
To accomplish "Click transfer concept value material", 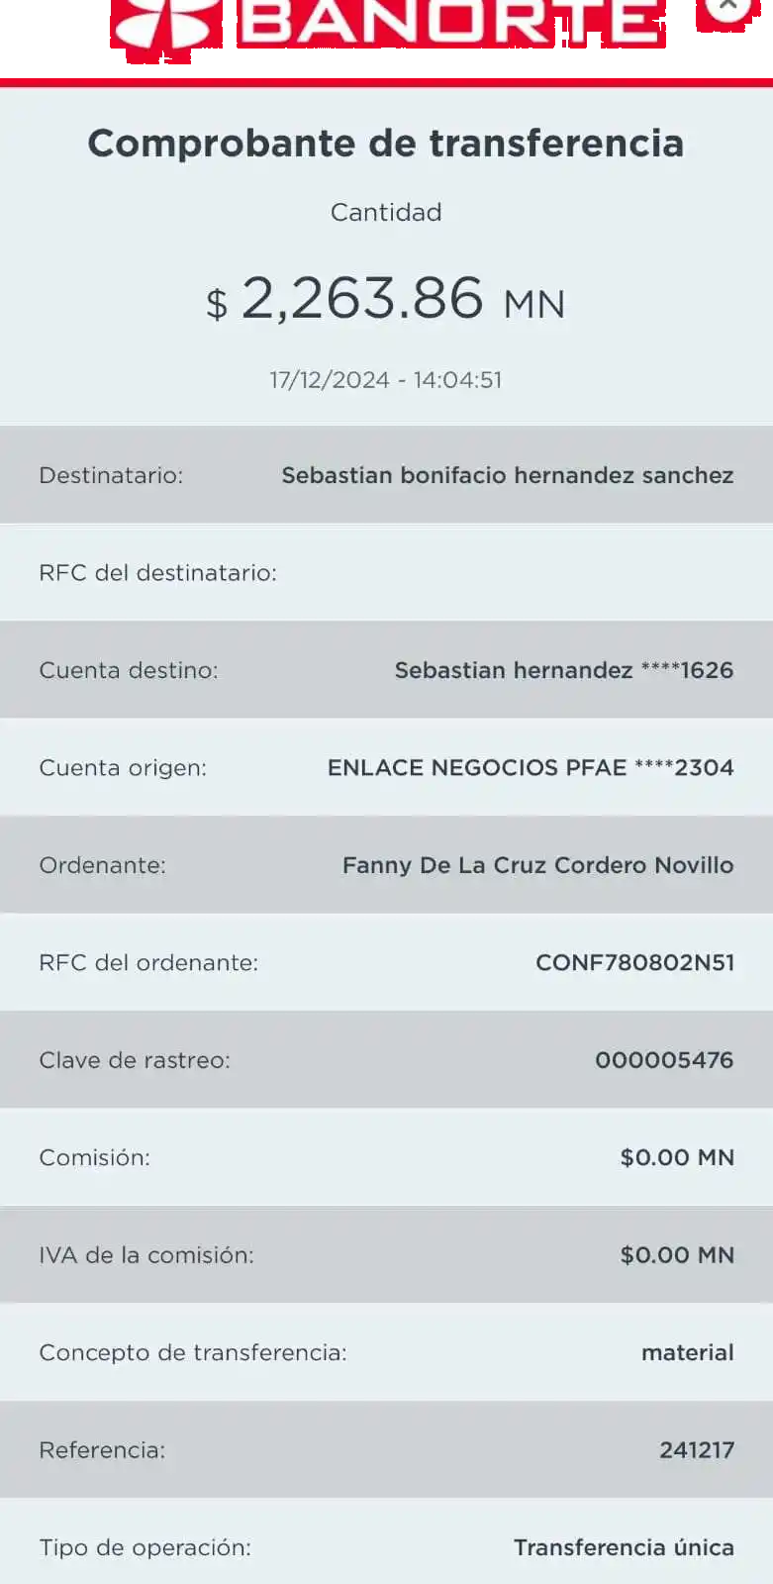I will (x=687, y=1352).
